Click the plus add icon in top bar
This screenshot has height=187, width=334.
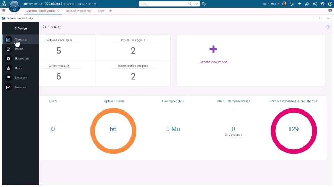coord(300,4)
